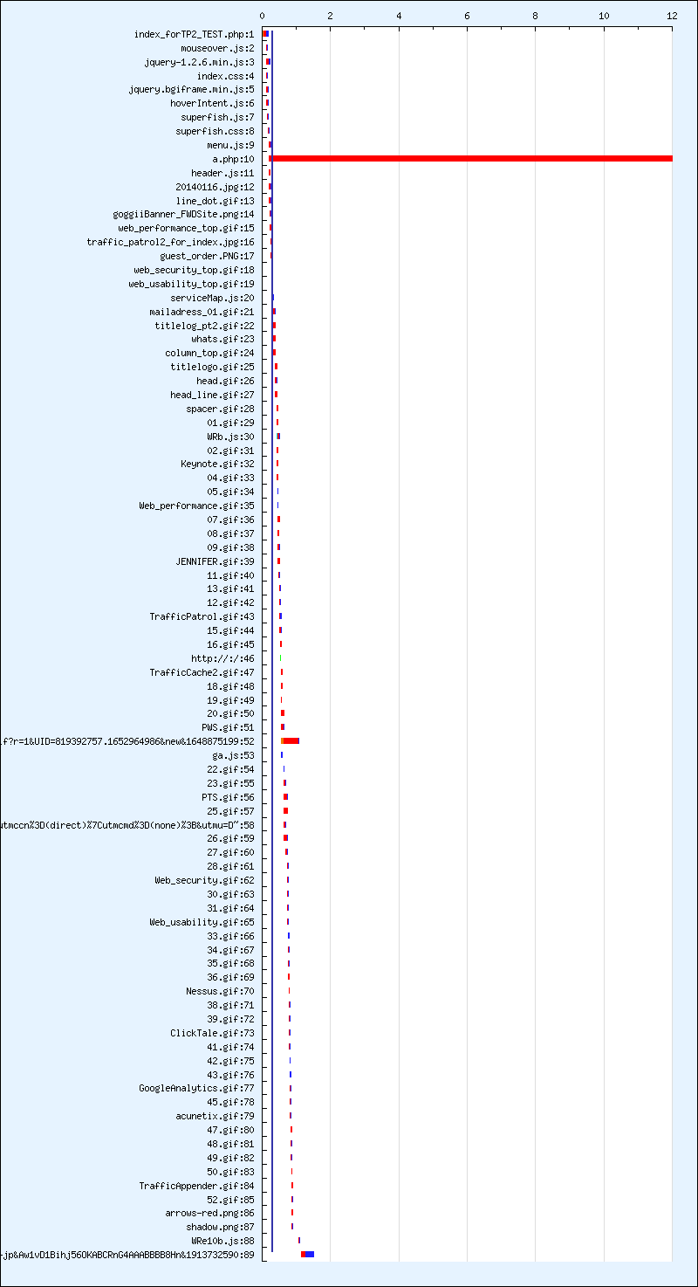Click the superfish.js:7 label

(x=218, y=117)
